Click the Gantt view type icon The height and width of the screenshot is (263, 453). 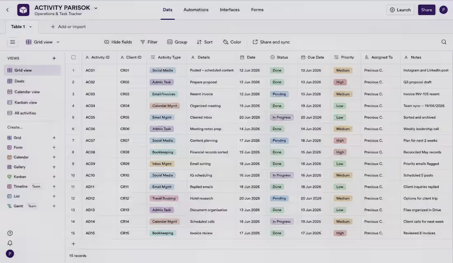click(x=9, y=206)
